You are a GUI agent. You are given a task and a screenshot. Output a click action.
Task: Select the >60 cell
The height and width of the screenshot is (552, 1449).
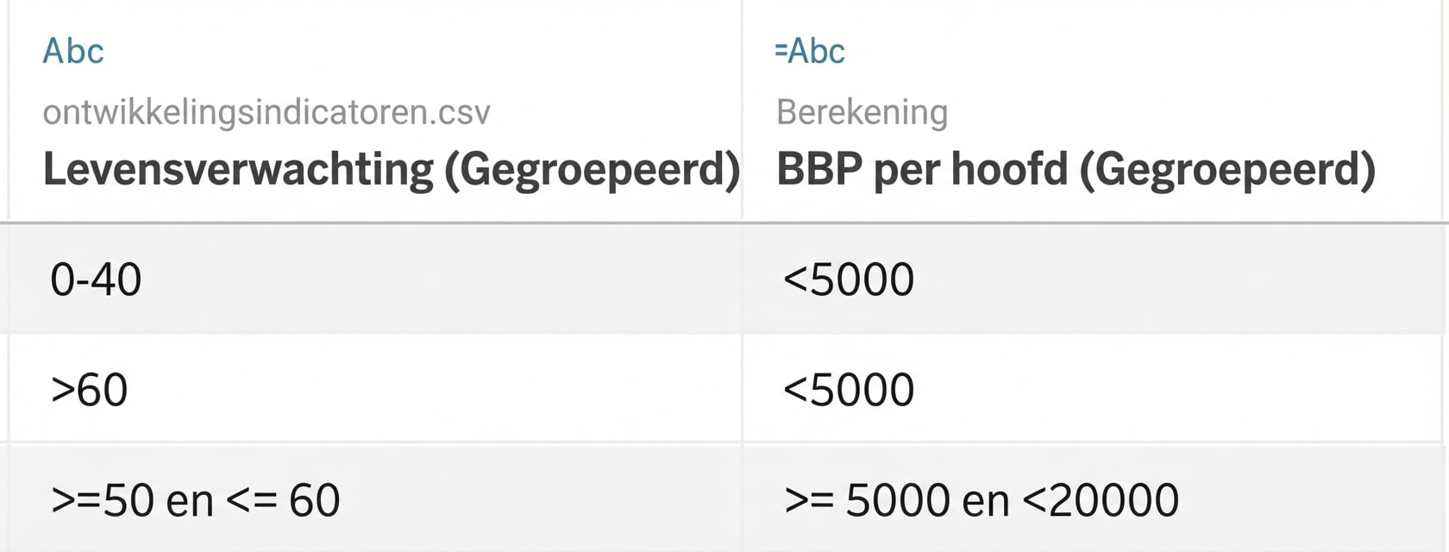click(x=90, y=390)
